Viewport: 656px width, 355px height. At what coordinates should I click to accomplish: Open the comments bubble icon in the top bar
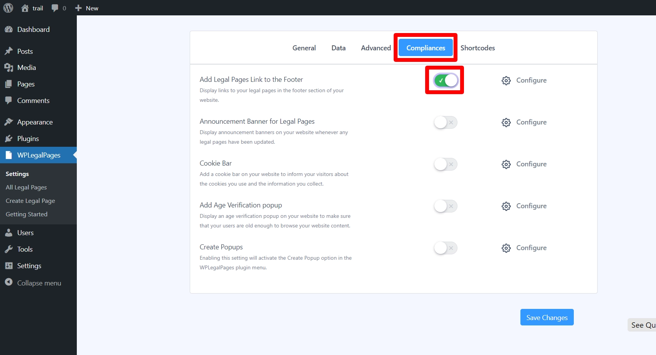(55, 8)
